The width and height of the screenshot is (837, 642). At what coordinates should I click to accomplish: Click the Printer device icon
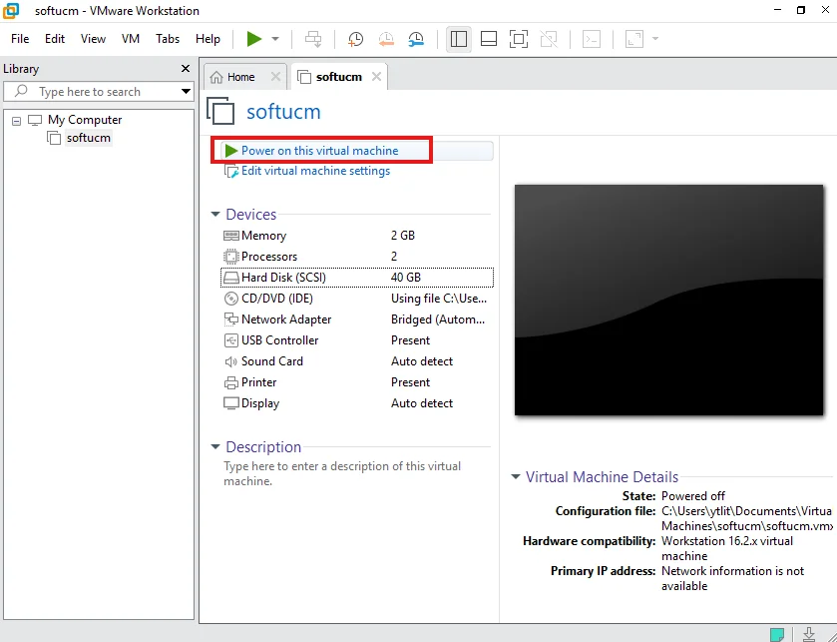coord(231,382)
